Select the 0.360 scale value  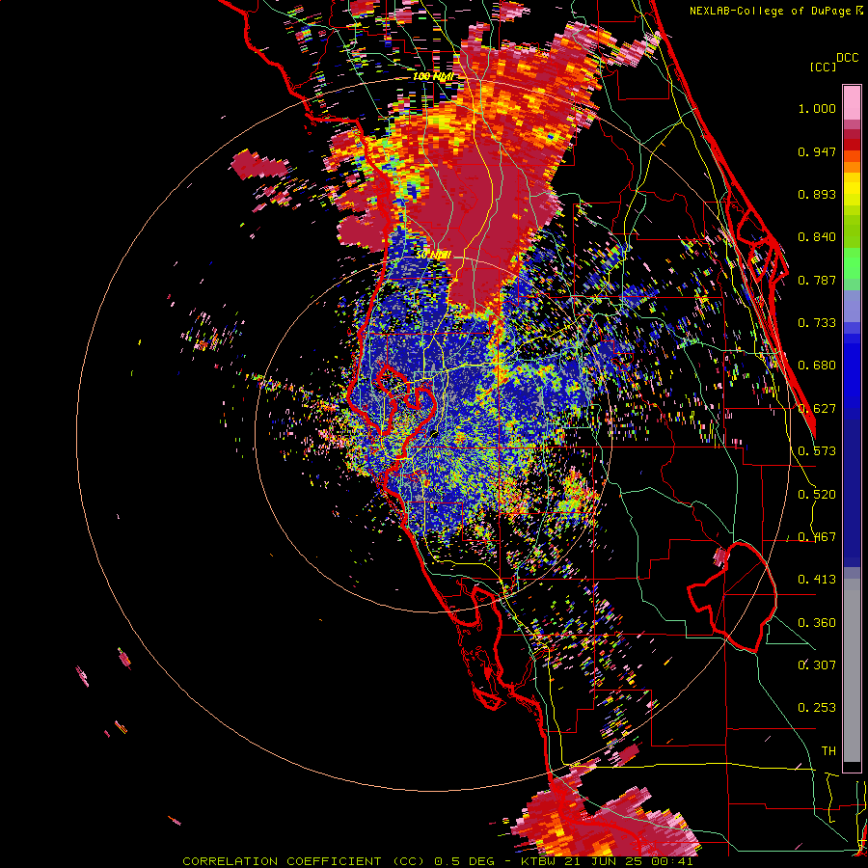(817, 623)
